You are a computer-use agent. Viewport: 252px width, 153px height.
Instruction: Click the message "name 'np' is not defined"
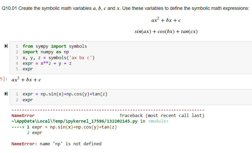pos(71,144)
